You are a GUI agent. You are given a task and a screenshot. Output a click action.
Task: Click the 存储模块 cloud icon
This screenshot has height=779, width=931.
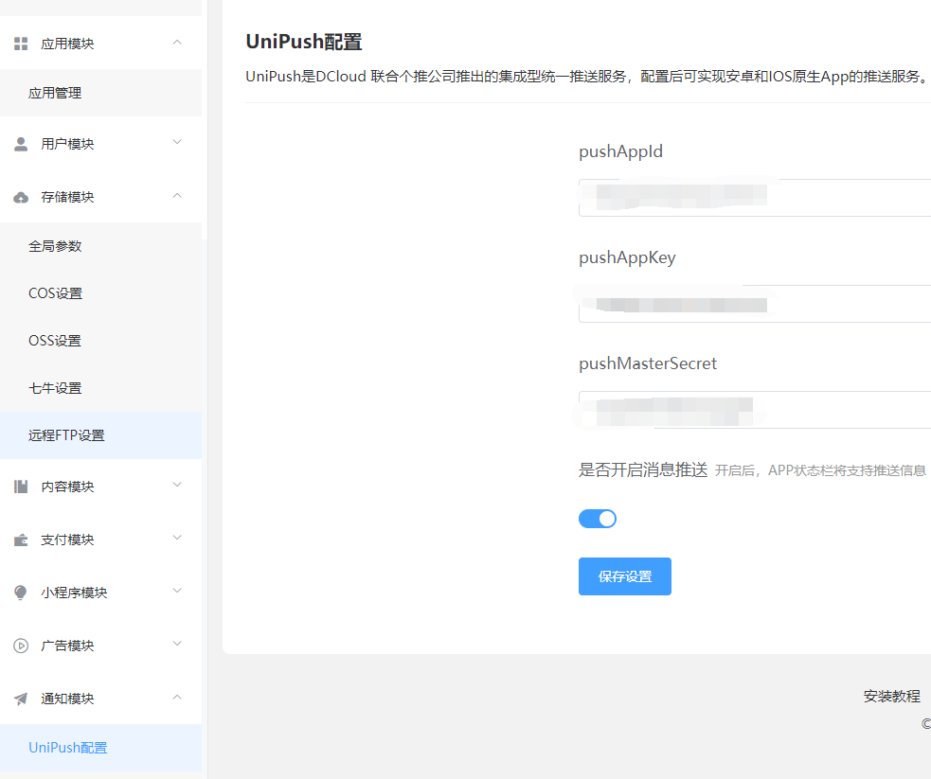pyautogui.click(x=21, y=198)
